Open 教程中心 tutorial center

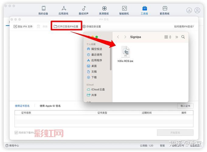point(12,146)
